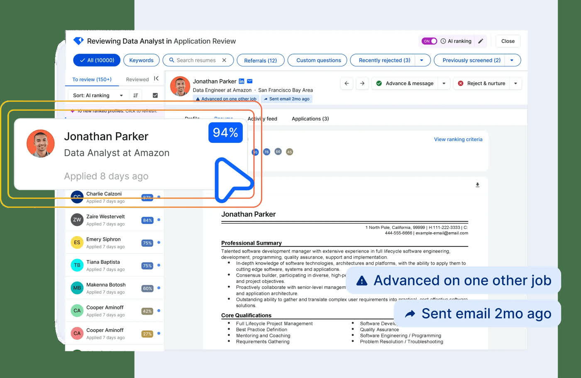Click the 84% score badge for Zaire Westervelt

147,220
